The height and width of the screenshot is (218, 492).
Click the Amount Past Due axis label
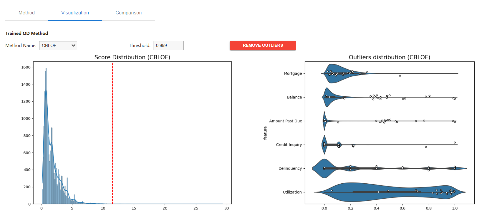tap(285, 121)
